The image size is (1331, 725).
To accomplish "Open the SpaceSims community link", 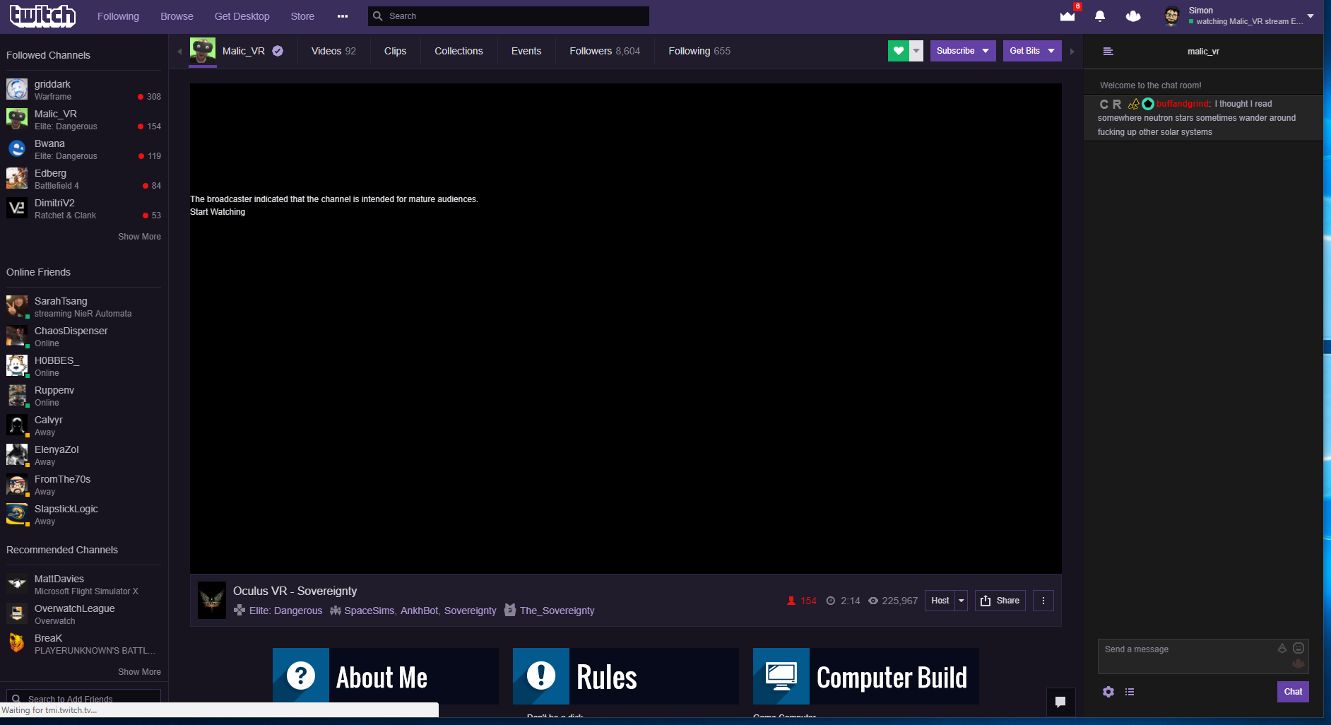I will [369, 611].
